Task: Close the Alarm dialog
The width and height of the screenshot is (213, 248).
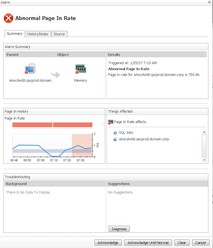Action: coord(209,2)
